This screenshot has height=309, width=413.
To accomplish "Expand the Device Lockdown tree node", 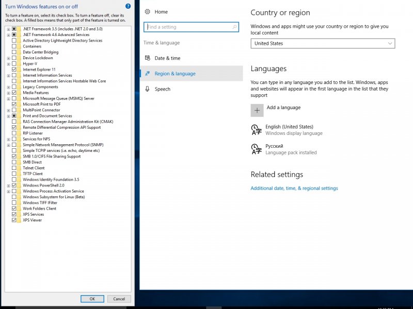I will click(x=8, y=58).
